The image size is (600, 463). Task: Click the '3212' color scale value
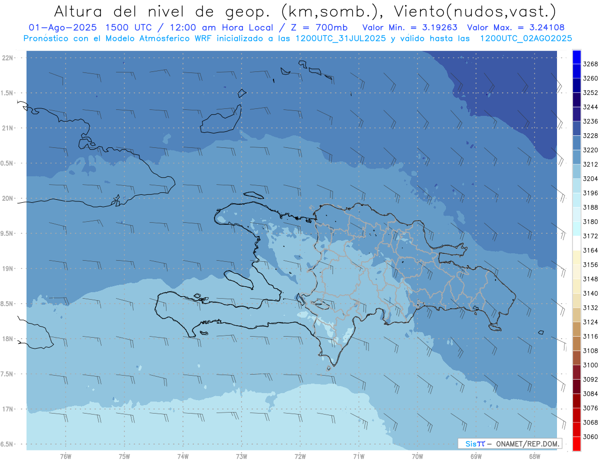[x=590, y=164]
